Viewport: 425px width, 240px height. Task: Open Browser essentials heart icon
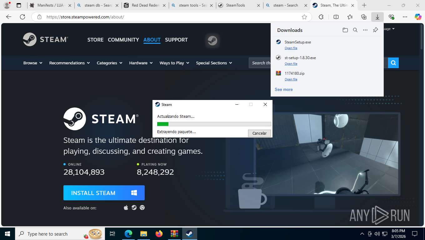[391, 17]
